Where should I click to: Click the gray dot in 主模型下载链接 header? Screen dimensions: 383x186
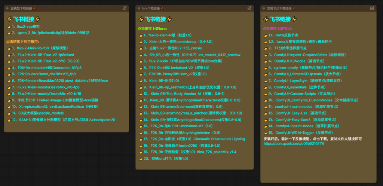pos(7,8)
